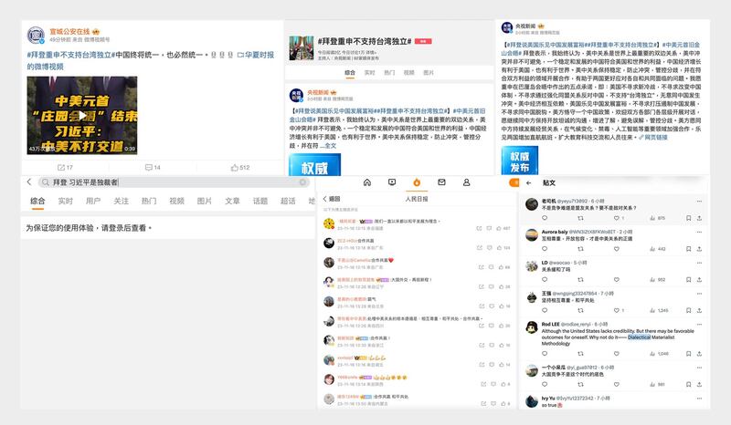Expand 全文 link on 央视新闻 post
731x425 pixels.
(x=330, y=145)
